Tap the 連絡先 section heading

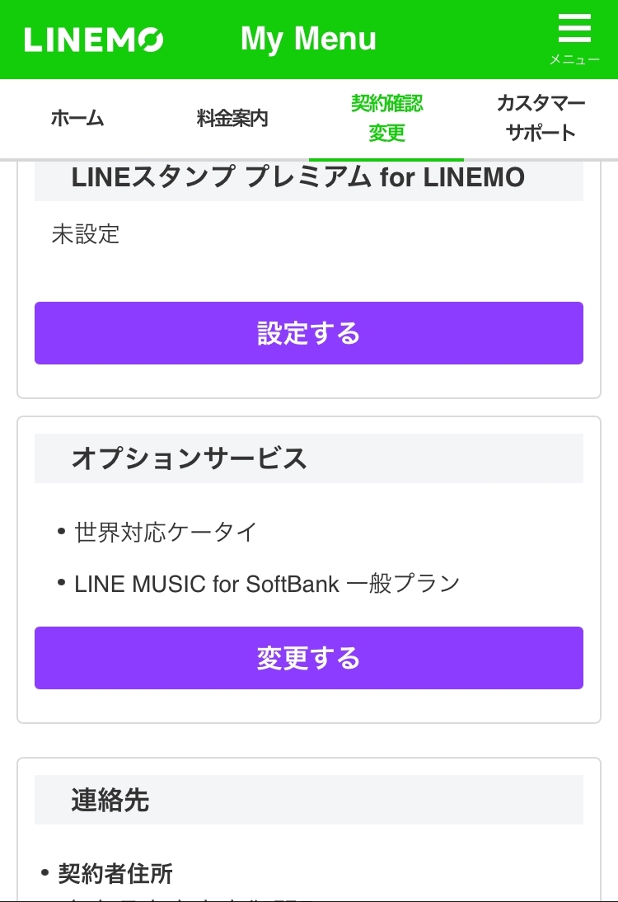[110, 800]
